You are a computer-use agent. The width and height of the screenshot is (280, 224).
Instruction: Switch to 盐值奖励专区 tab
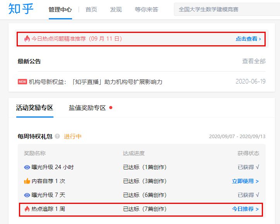point(87,108)
